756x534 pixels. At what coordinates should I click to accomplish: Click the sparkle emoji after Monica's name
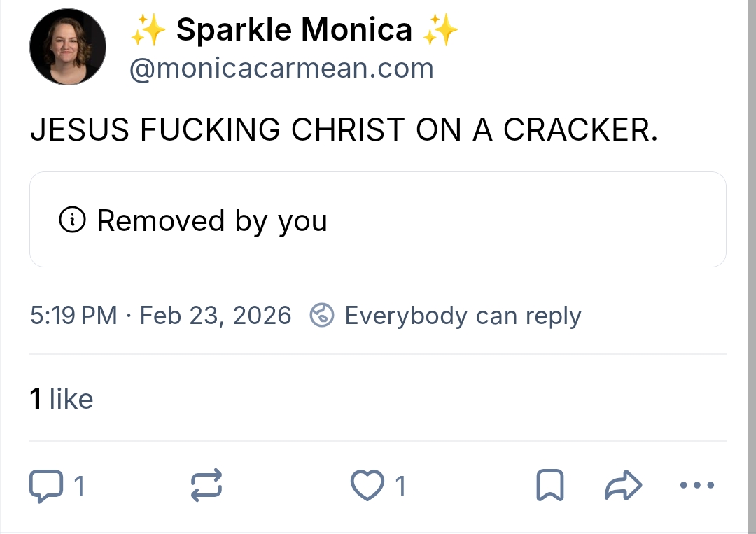441,30
